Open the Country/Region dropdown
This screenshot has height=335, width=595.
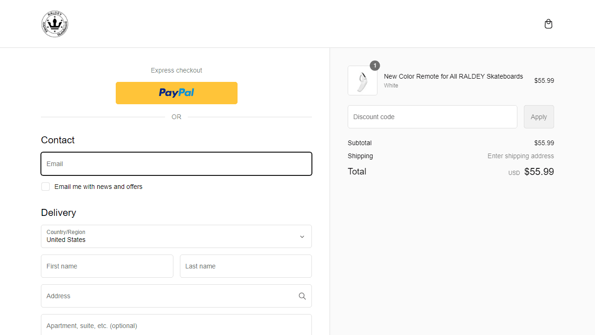[176, 236]
